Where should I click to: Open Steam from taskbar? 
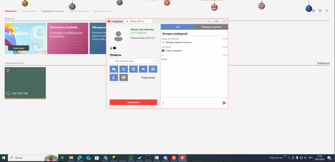pyautogui.click(x=139, y=158)
